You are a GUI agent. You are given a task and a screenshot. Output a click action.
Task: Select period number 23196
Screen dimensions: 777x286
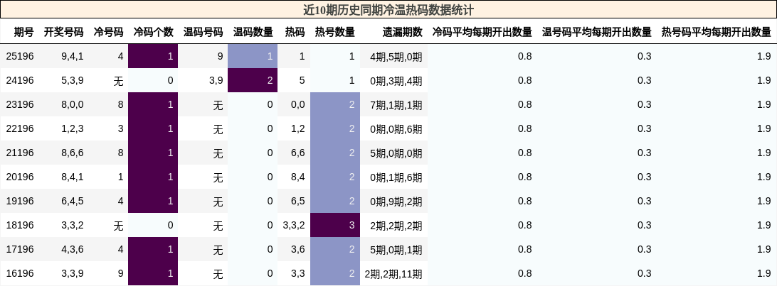click(20, 105)
